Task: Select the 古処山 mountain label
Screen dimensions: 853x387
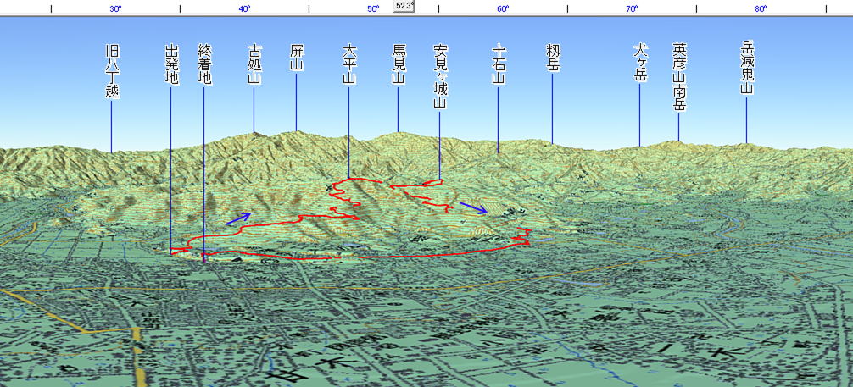Action: pos(254,65)
